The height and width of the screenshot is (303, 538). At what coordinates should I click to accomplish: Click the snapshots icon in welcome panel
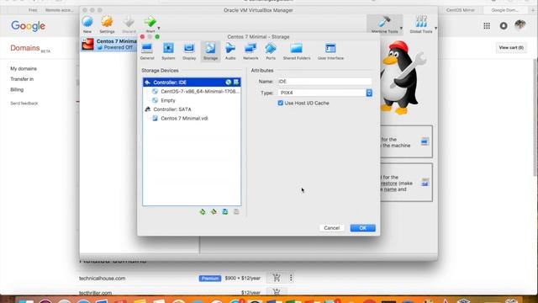425,183
